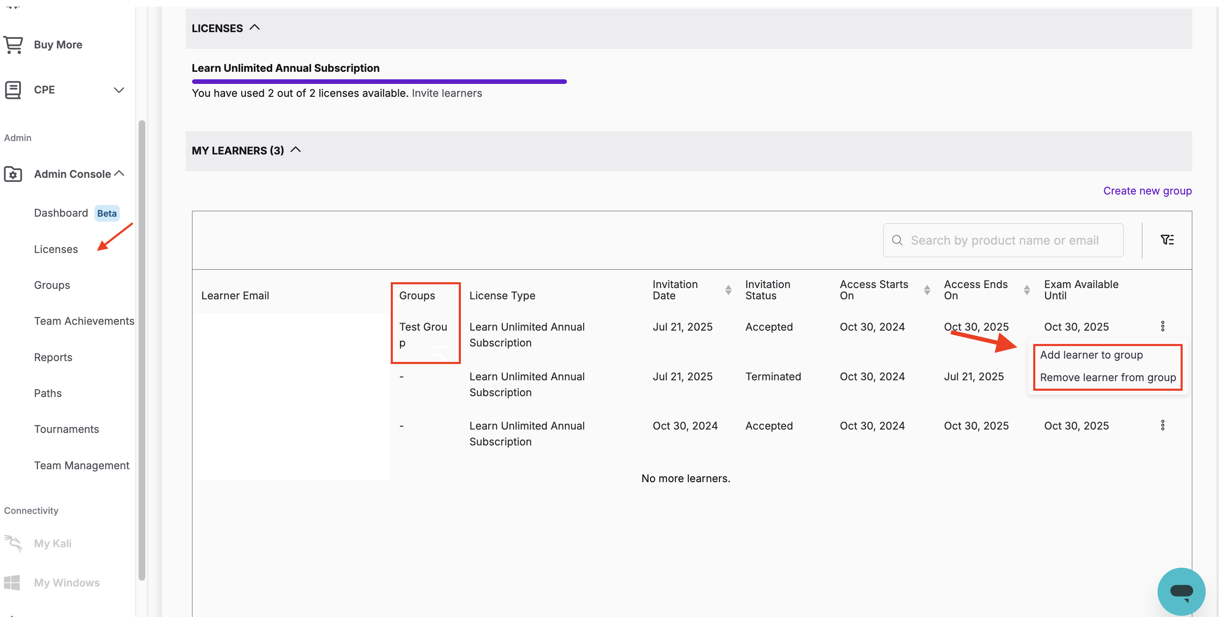
Task: Click the Invite learners link
Action: 446,93
